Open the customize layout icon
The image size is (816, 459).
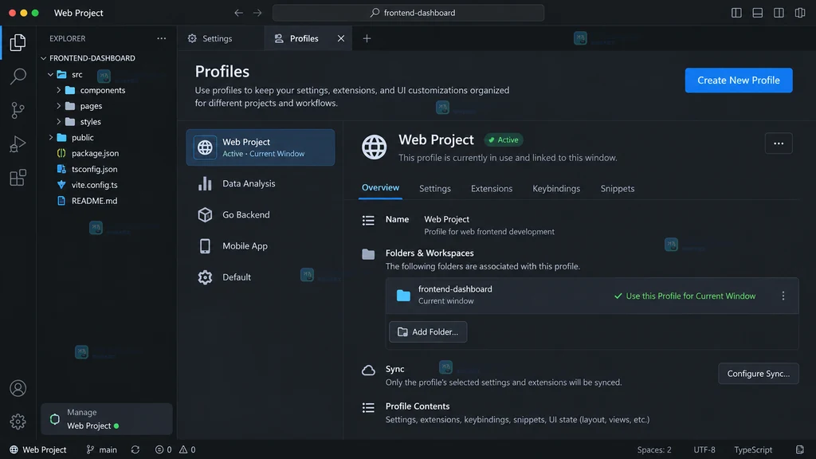click(800, 13)
